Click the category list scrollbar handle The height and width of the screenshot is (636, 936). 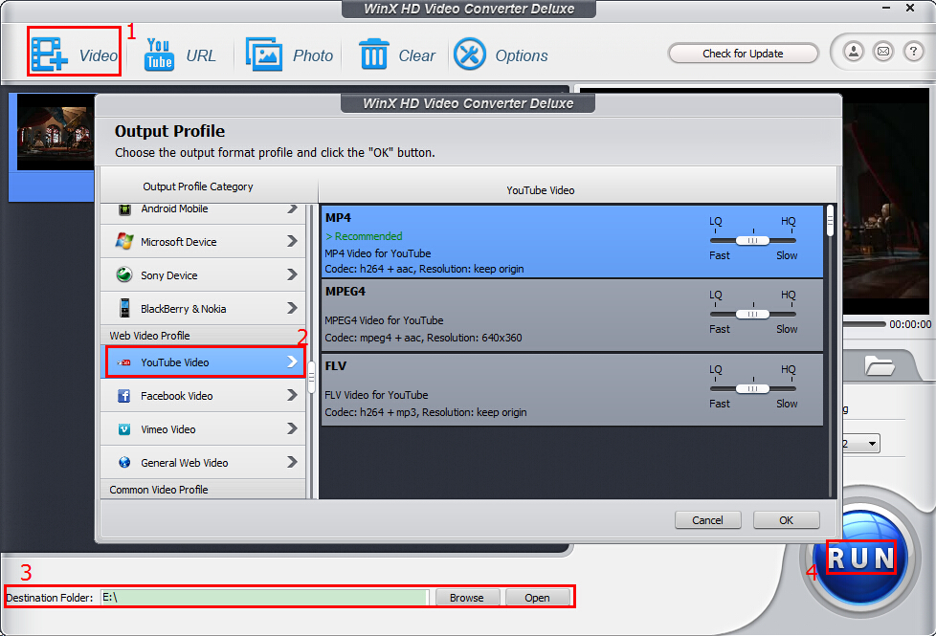click(x=311, y=377)
